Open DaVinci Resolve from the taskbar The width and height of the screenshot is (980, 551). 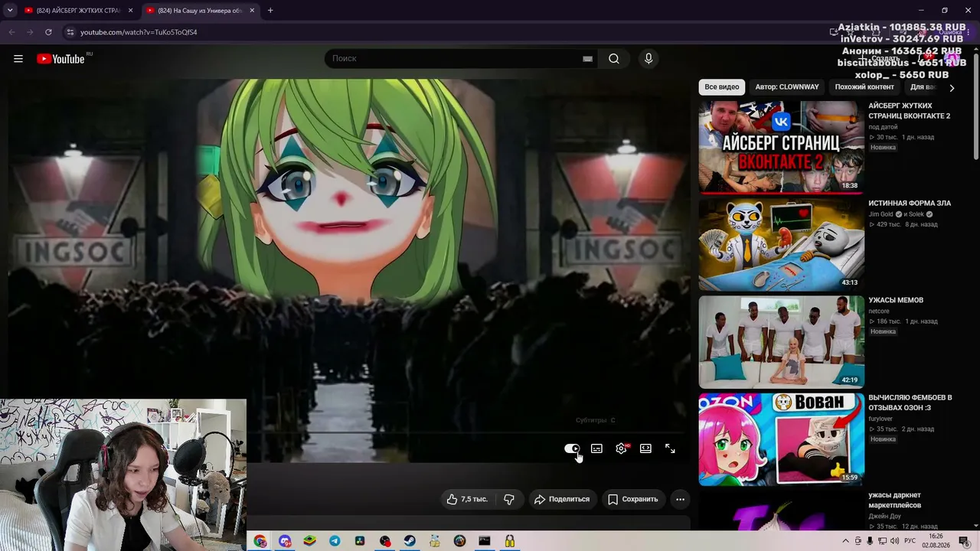pos(359,541)
